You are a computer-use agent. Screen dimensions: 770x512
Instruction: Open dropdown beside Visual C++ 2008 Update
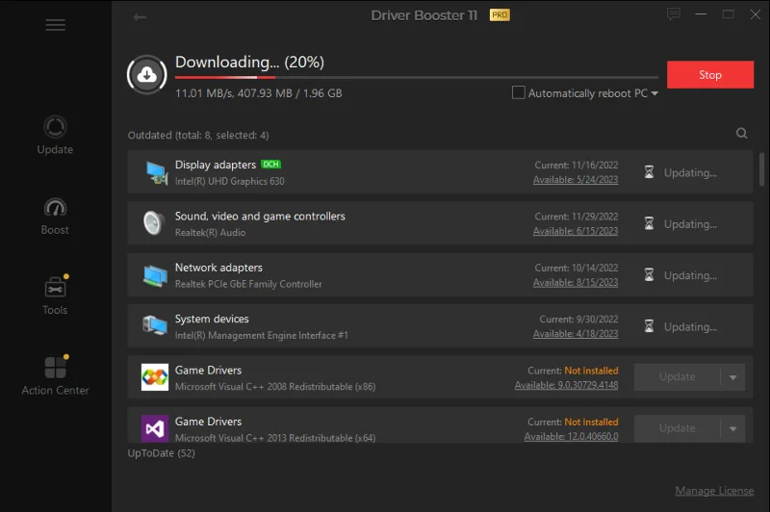pyautogui.click(x=733, y=377)
